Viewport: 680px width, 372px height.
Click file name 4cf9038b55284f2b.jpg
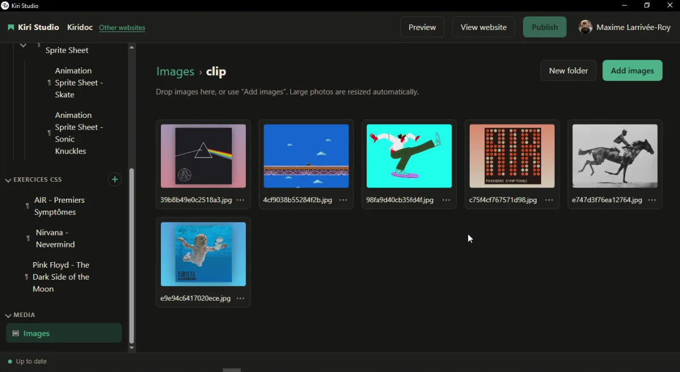click(x=297, y=200)
